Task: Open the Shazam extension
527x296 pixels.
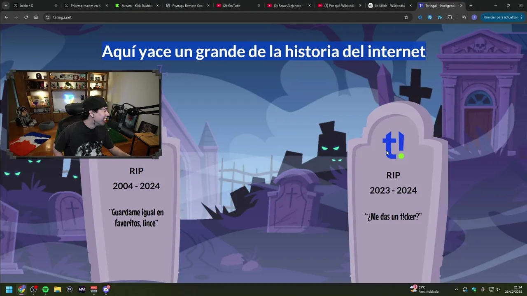Action: (x=430, y=17)
